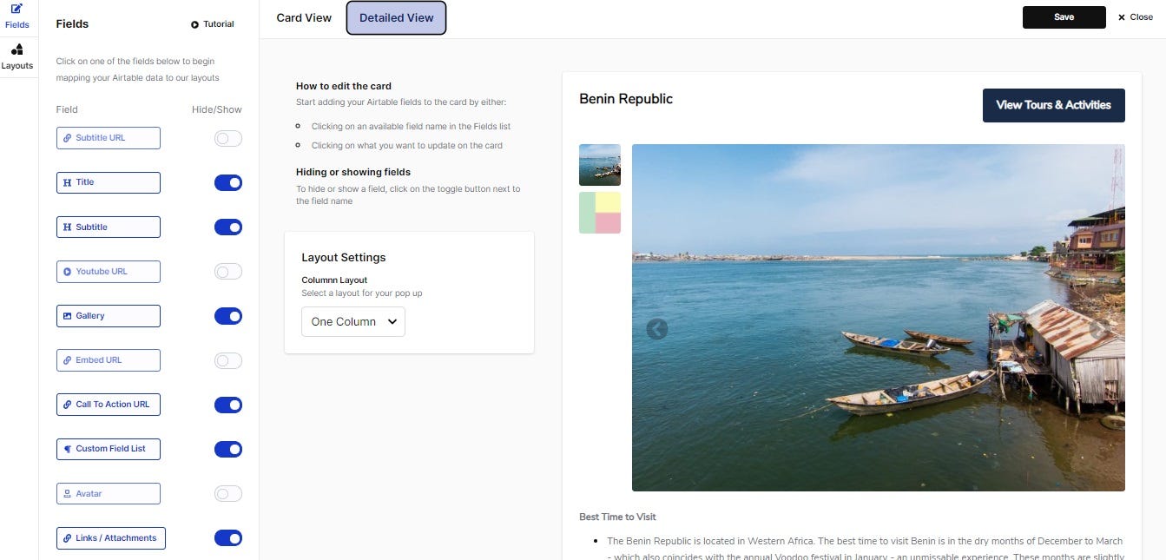The width and height of the screenshot is (1166, 560).
Task: Select the Subtitle URL field button
Action: [109, 138]
